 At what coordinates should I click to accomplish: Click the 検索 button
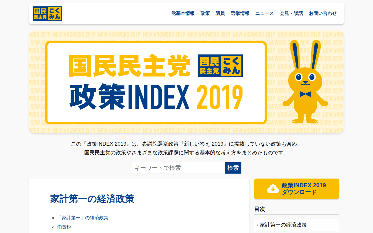(233, 168)
